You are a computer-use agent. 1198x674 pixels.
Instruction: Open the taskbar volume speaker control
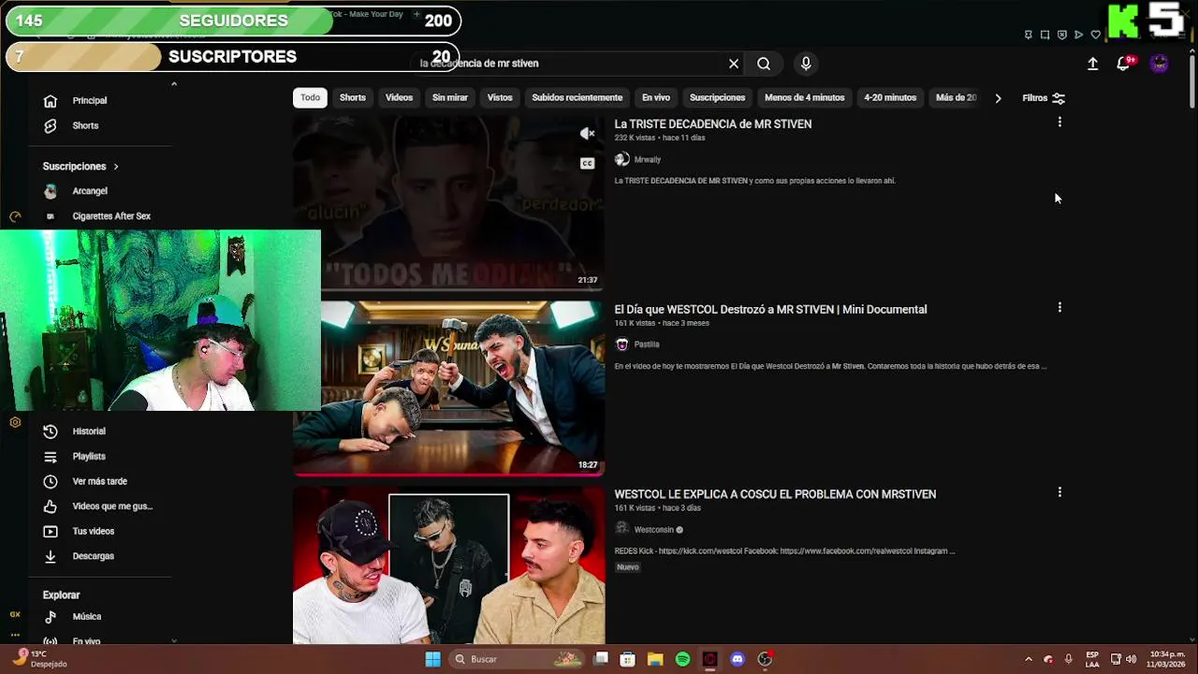[x=1131, y=659]
